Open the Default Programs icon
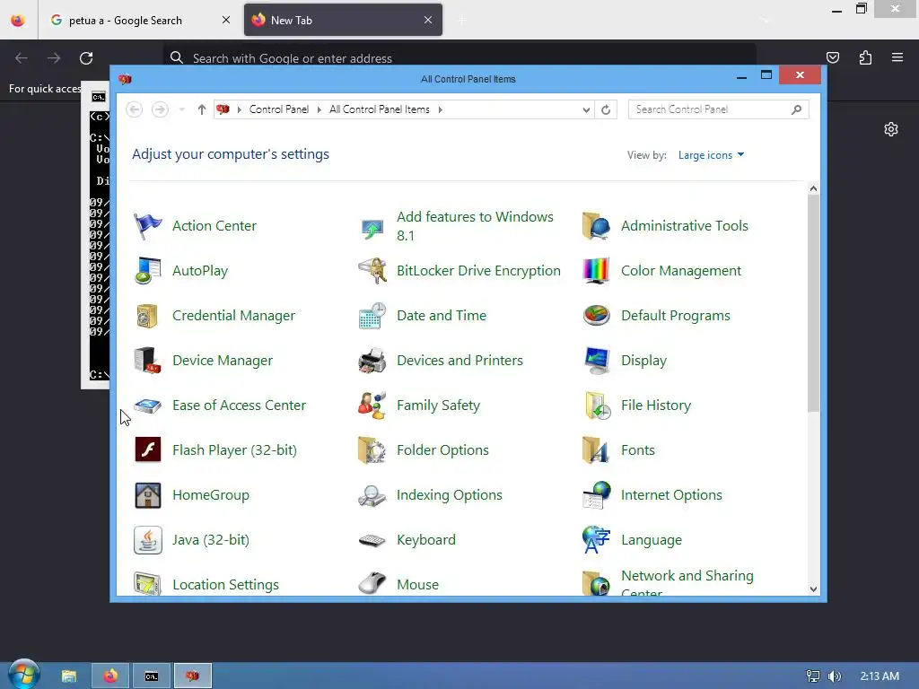 click(596, 316)
